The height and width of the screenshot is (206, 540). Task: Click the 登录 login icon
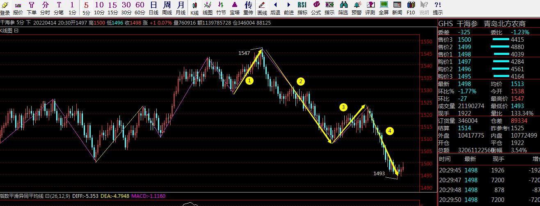[x=5, y=7]
